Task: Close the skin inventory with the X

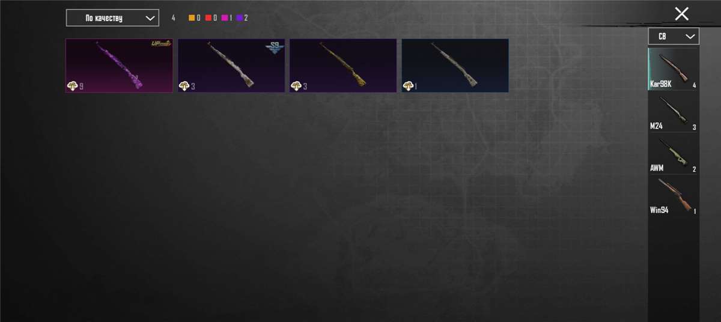Action: click(x=681, y=14)
